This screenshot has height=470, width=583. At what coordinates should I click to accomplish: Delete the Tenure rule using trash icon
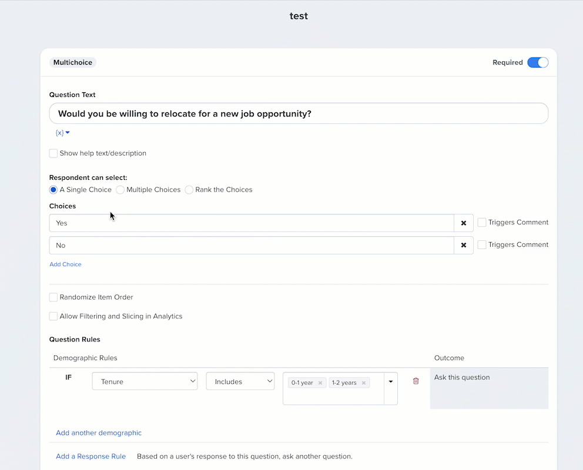tap(416, 381)
